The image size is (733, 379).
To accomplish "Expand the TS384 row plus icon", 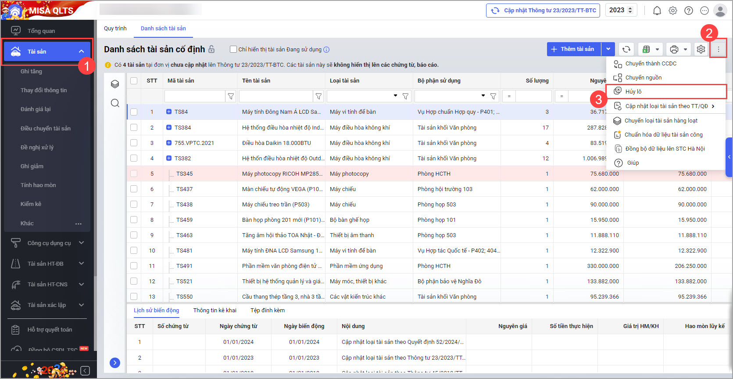I will tap(169, 127).
